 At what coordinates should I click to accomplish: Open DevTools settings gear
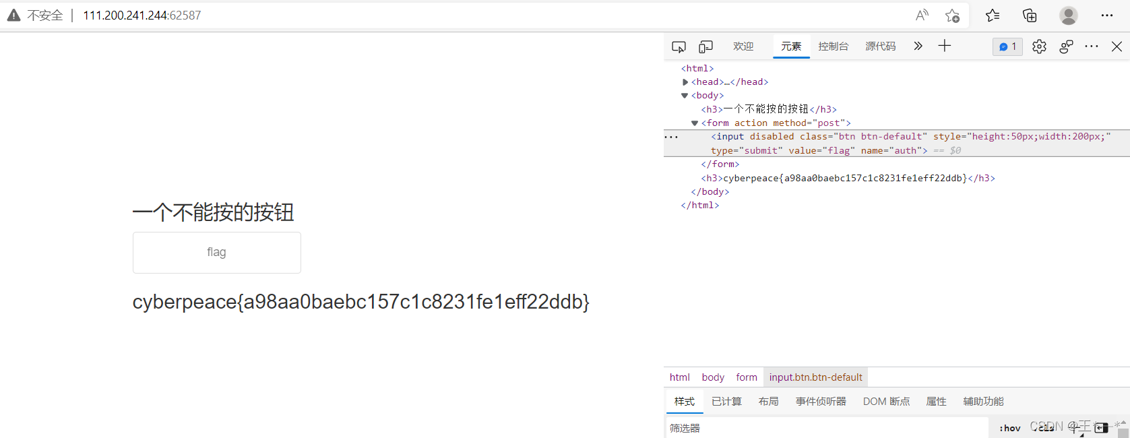tap(1039, 46)
